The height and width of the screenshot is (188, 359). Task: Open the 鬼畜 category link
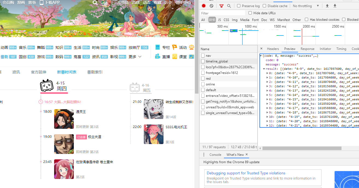click(x=77, y=57)
